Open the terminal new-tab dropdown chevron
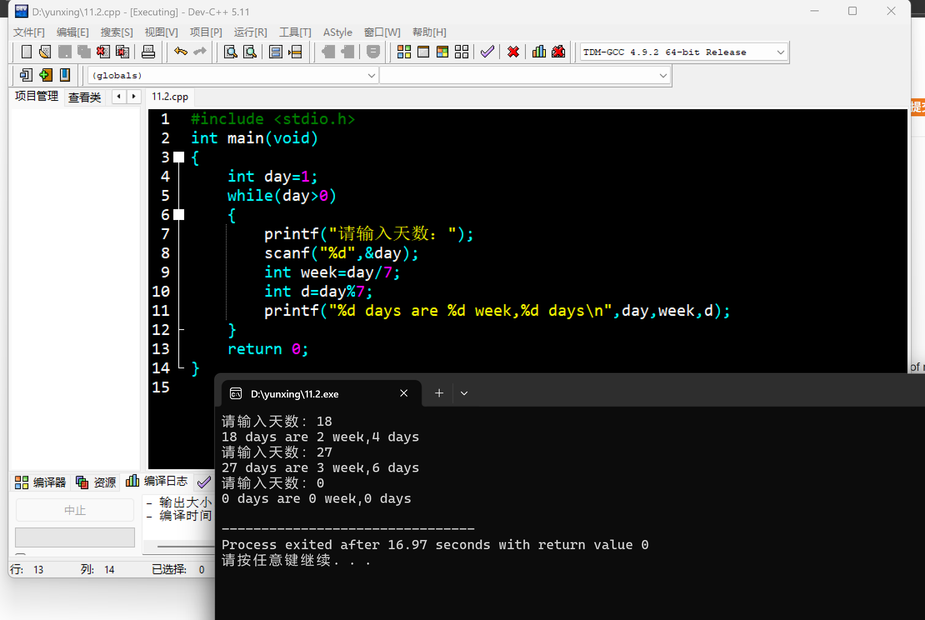Screen dimensions: 925x620 464,393
